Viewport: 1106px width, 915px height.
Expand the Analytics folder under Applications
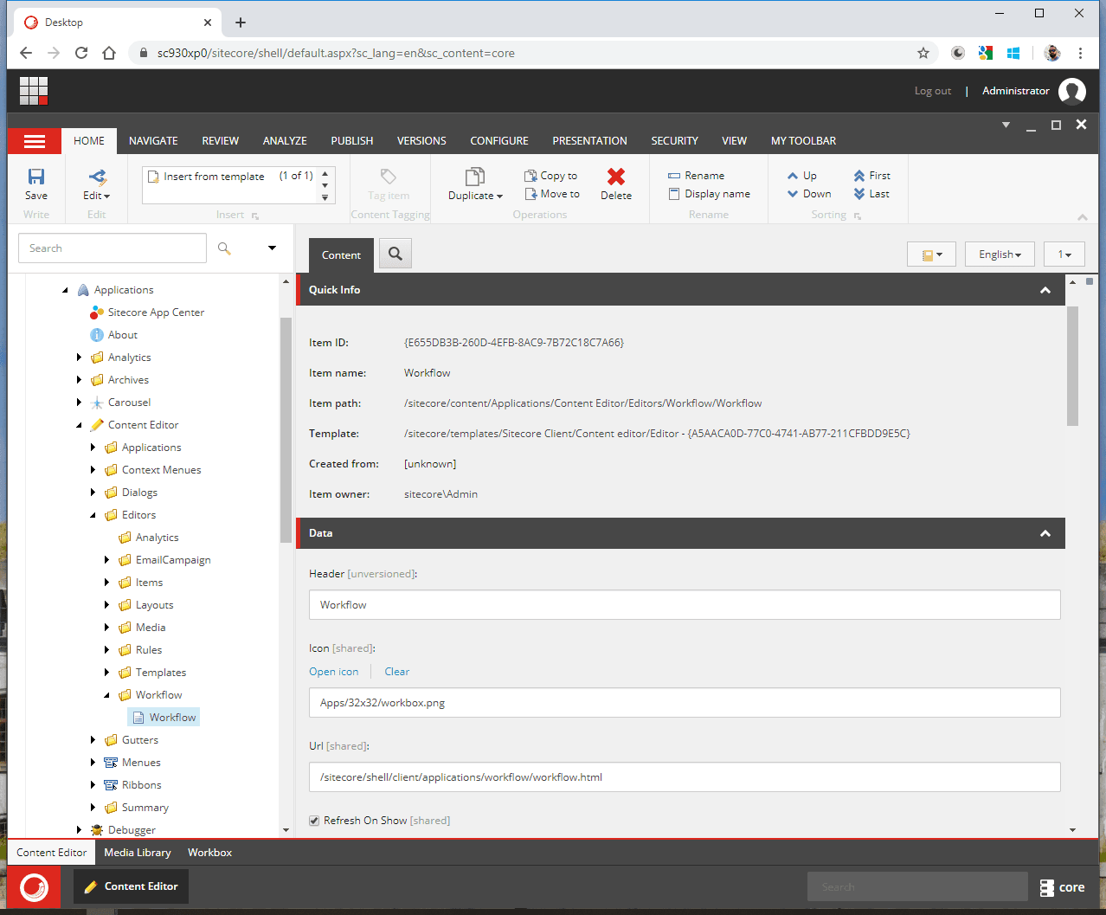(x=79, y=358)
